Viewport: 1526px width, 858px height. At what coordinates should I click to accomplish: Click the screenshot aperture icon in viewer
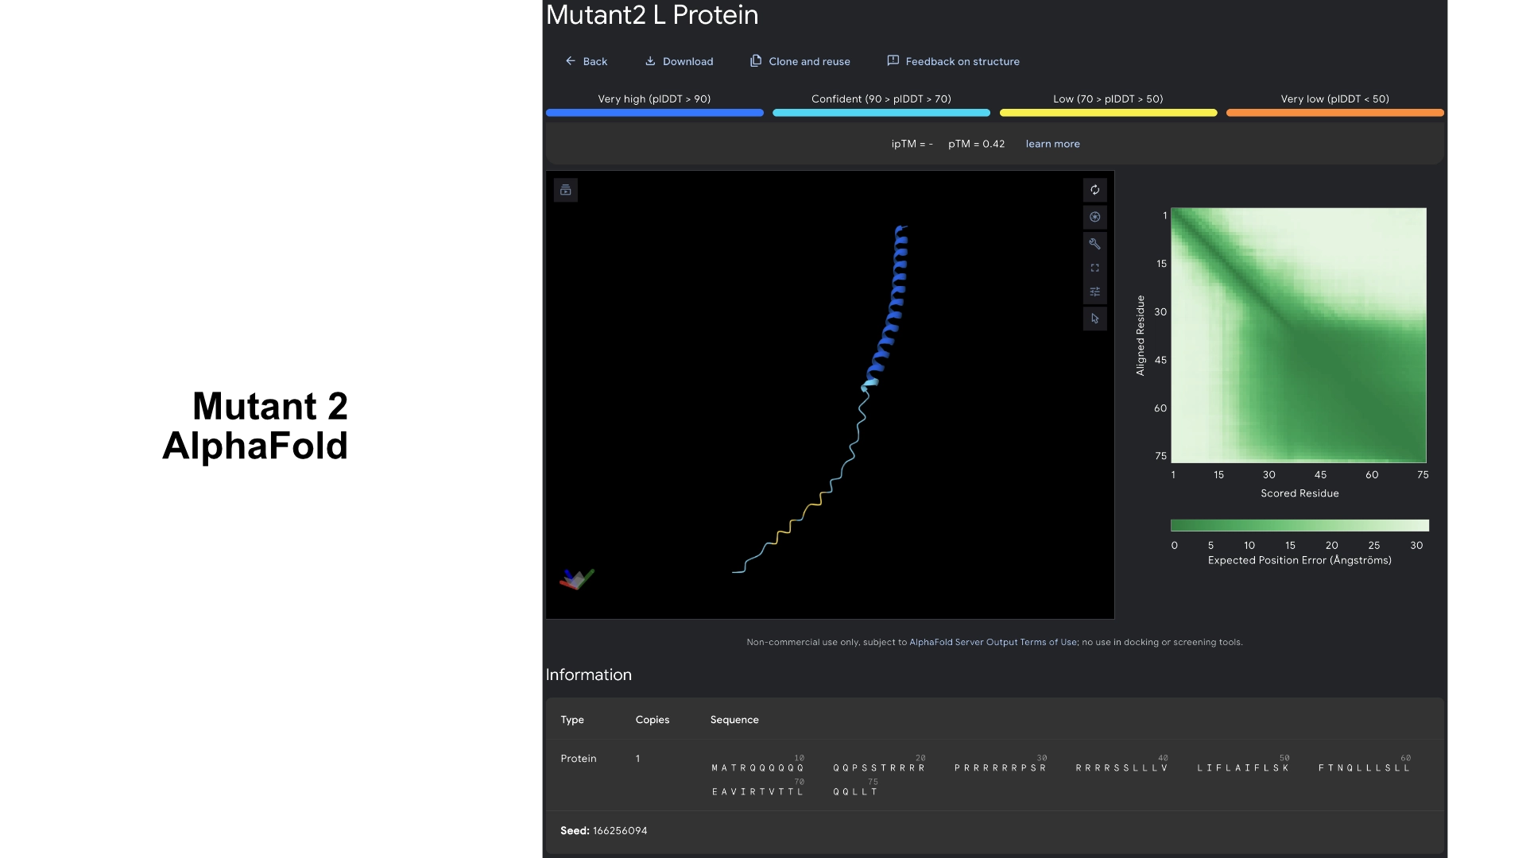pyautogui.click(x=1094, y=217)
